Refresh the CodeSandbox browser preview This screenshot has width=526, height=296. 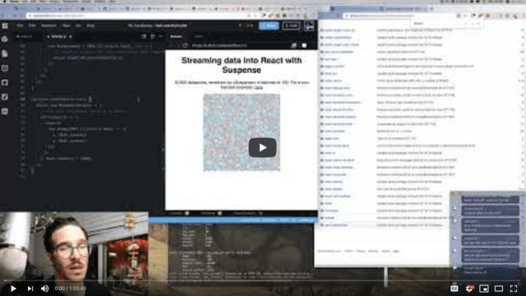pos(185,45)
